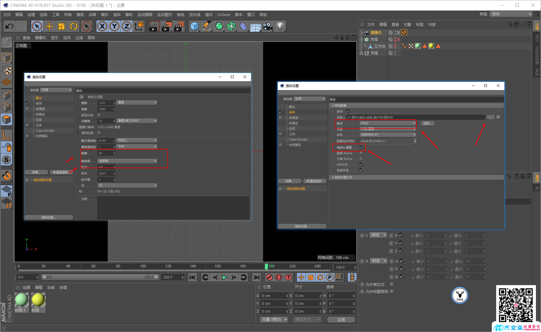
Task: Toggle 渲染区域 checkbox in output settings
Action: (x=99, y=133)
